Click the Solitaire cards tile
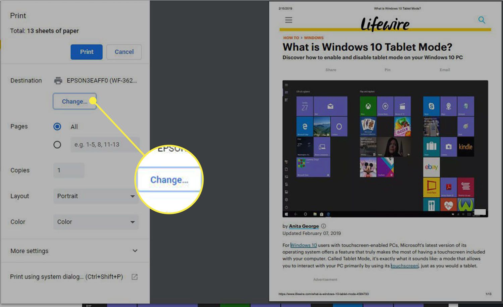The height and width of the screenshot is (307, 503). click(x=368, y=126)
